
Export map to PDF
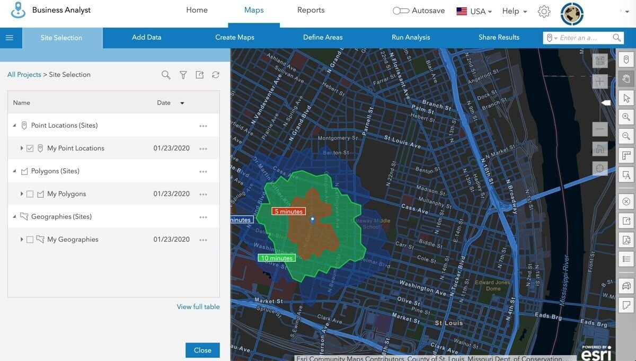click(x=626, y=240)
